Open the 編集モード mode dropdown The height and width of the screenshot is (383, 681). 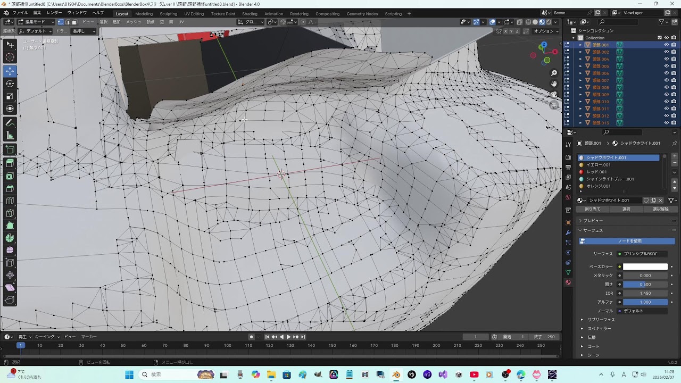36,22
